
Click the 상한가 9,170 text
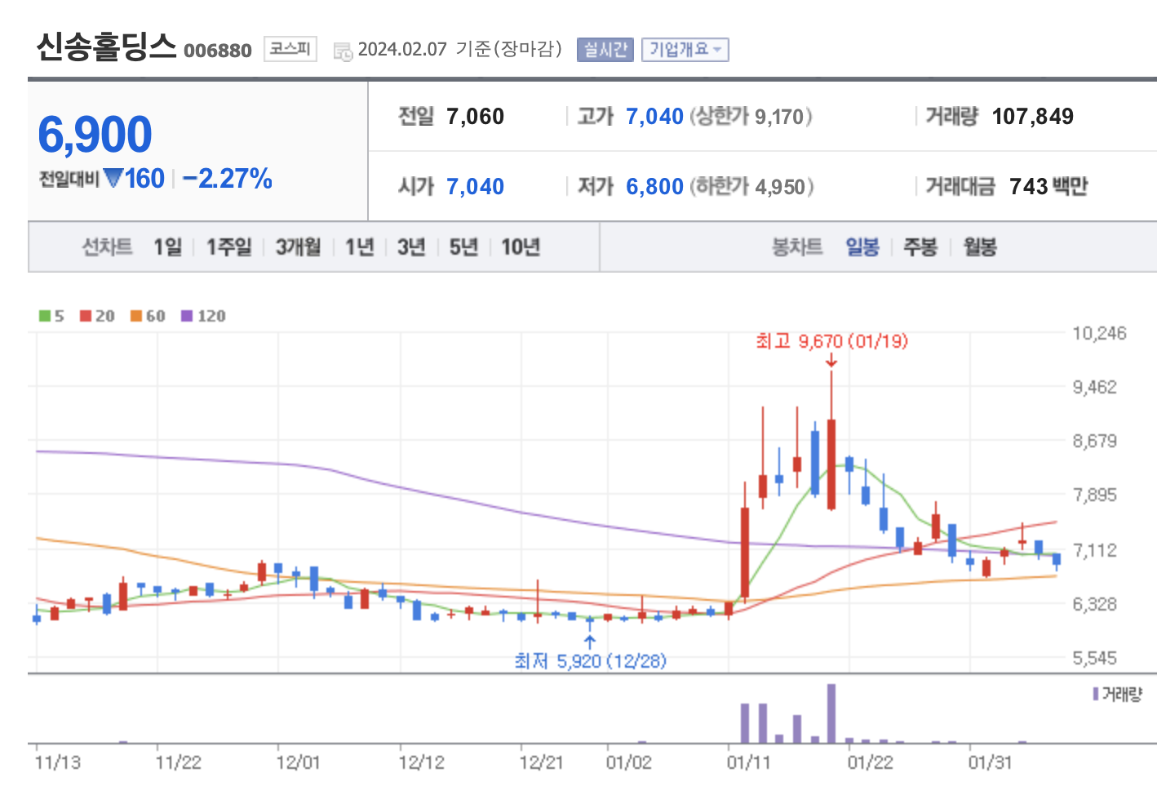(751, 117)
